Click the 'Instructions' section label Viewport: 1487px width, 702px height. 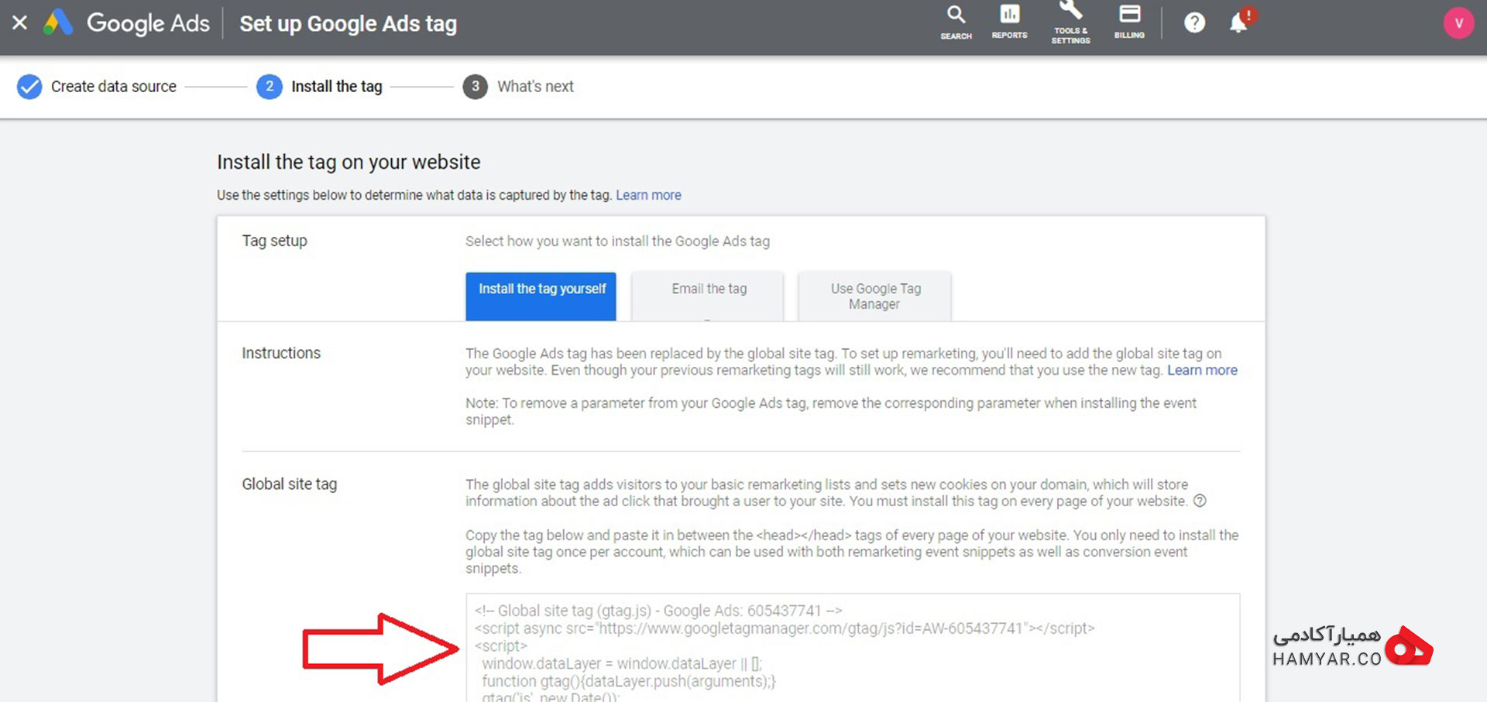[x=281, y=353]
